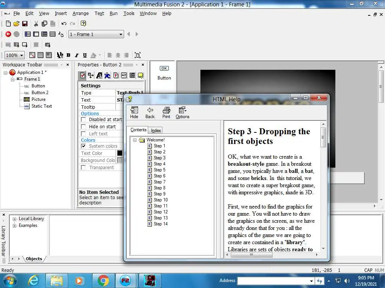Open the taskbar Address dropdown arrow
This screenshot has height=288, width=385.
[311, 281]
